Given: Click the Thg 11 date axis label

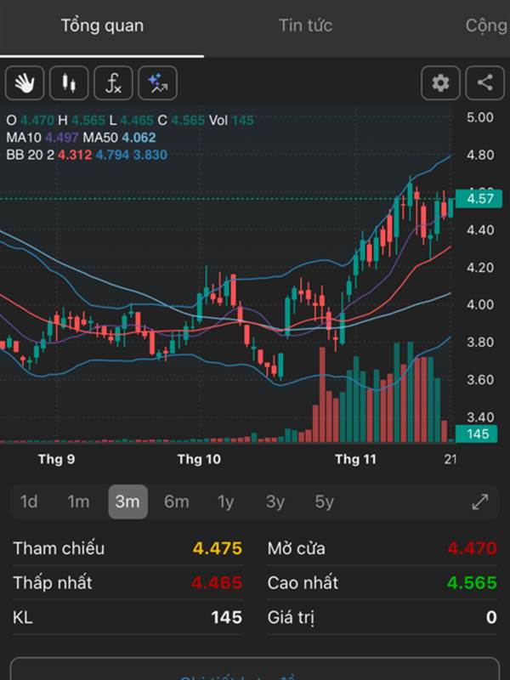Looking at the screenshot, I should pos(355,459).
